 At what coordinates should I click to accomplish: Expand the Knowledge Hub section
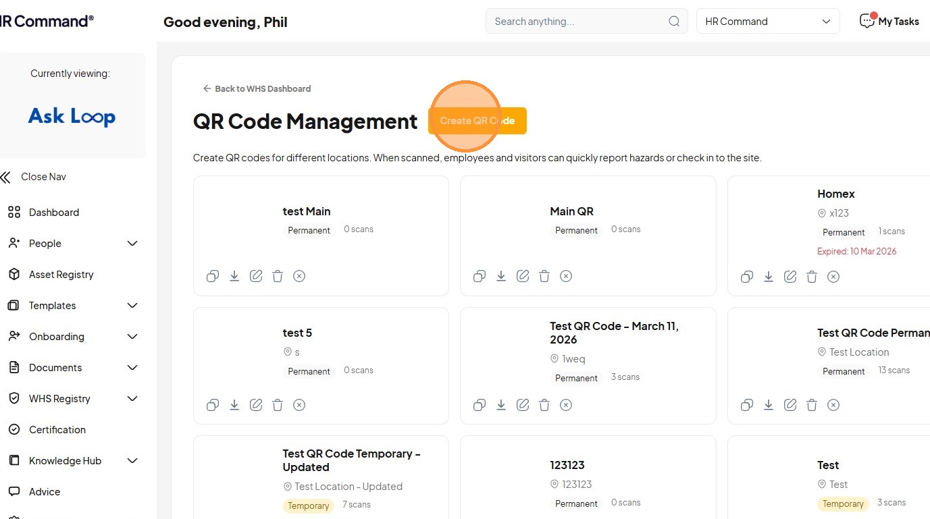(132, 461)
